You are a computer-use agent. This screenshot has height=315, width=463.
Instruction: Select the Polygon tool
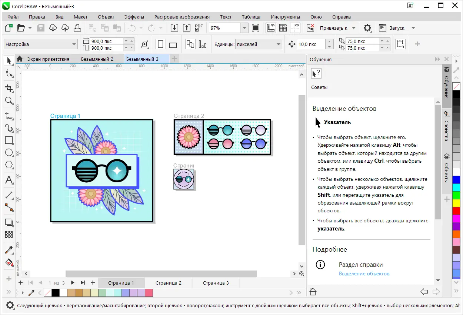click(x=9, y=165)
